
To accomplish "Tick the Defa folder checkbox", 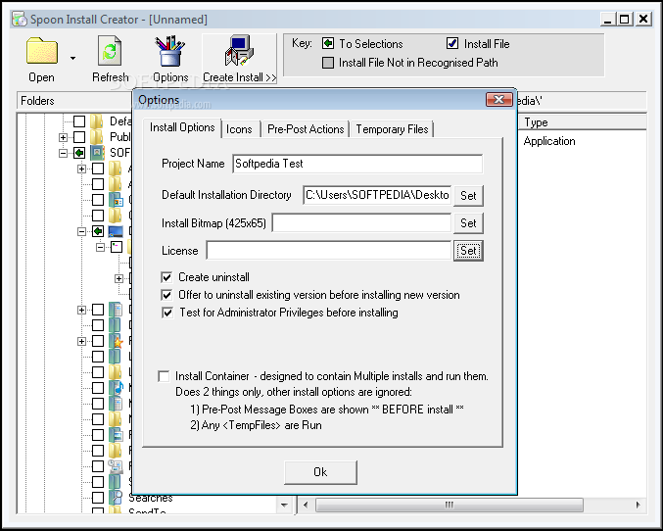I will 79,121.
